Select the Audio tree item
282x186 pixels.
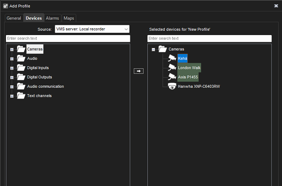[32, 59]
